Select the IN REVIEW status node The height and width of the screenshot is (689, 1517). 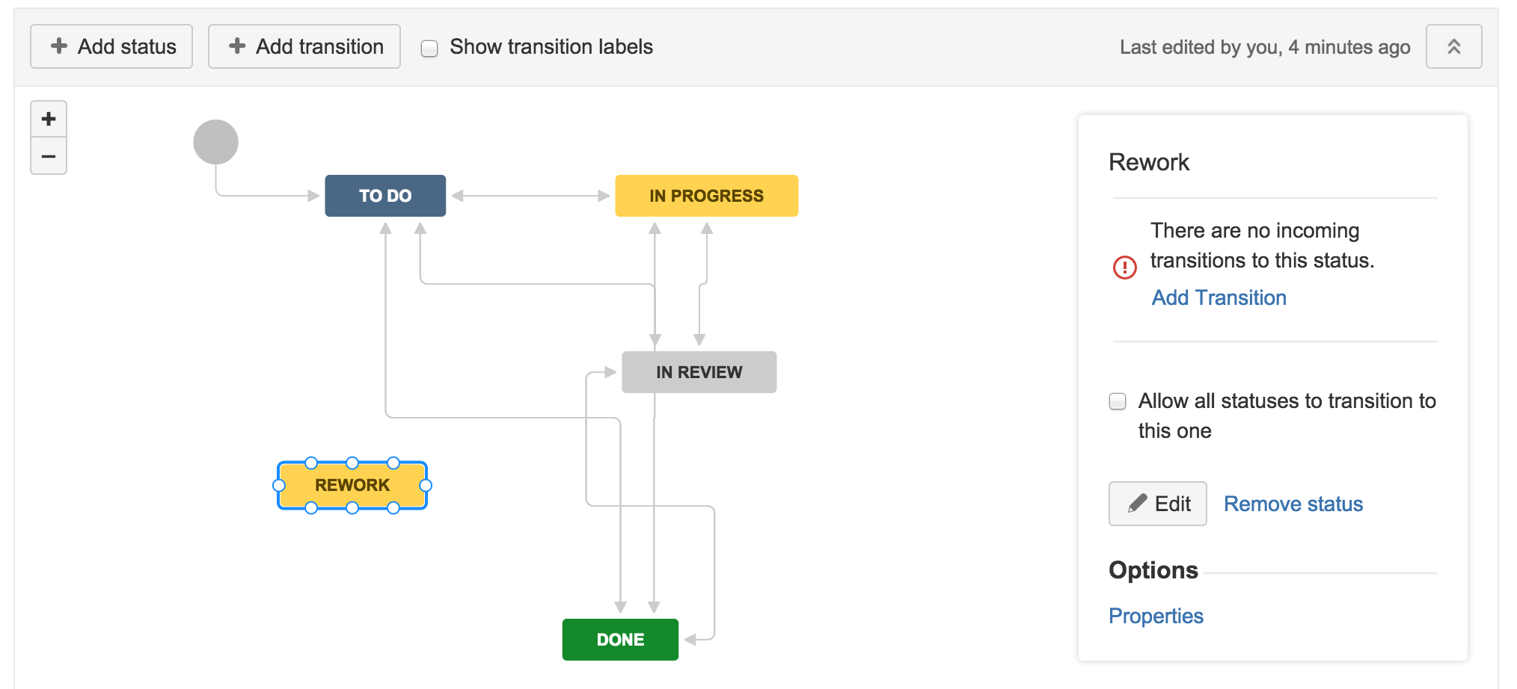tap(699, 372)
